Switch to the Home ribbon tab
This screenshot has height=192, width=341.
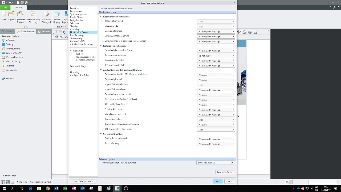click(18, 7)
